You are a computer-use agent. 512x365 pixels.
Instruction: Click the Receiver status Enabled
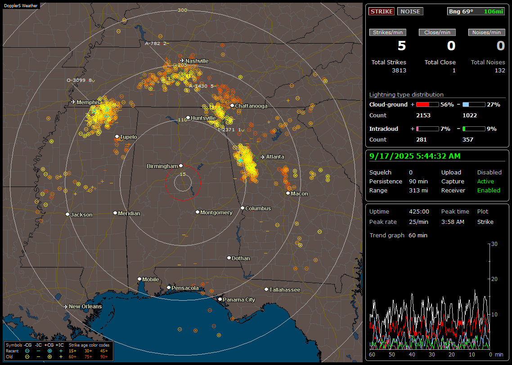[489, 191]
